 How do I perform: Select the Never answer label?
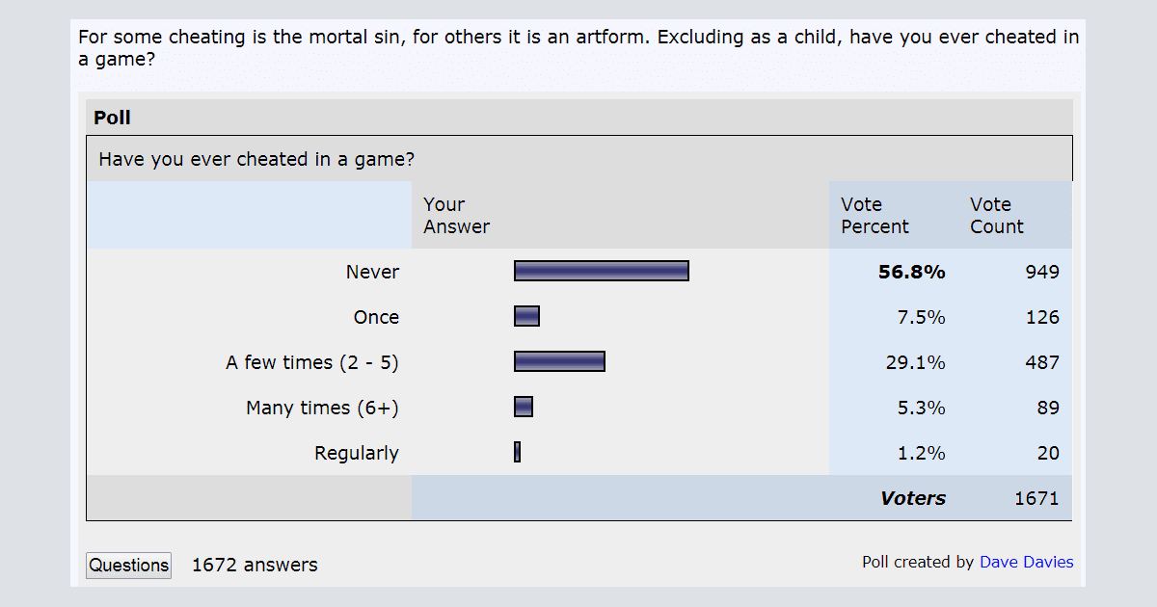click(372, 273)
